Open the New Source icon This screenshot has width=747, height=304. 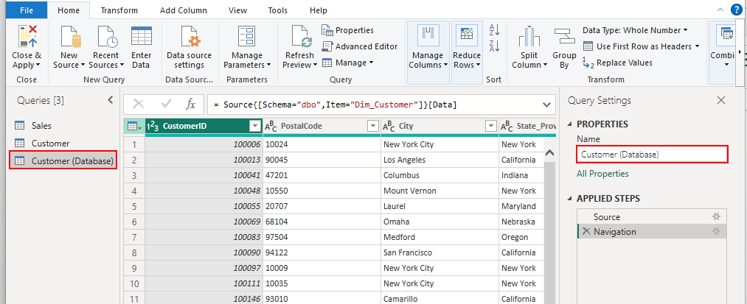coord(69,37)
